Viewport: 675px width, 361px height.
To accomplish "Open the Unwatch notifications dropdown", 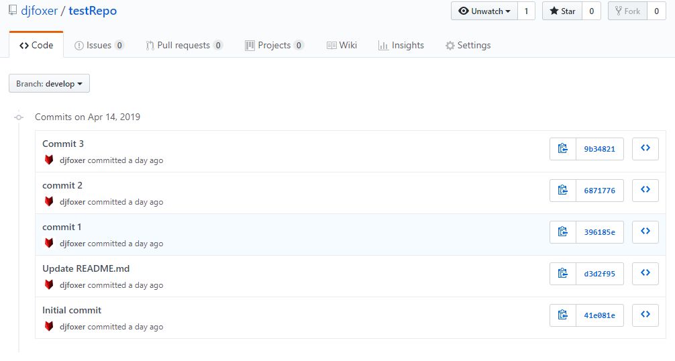I will tap(484, 11).
